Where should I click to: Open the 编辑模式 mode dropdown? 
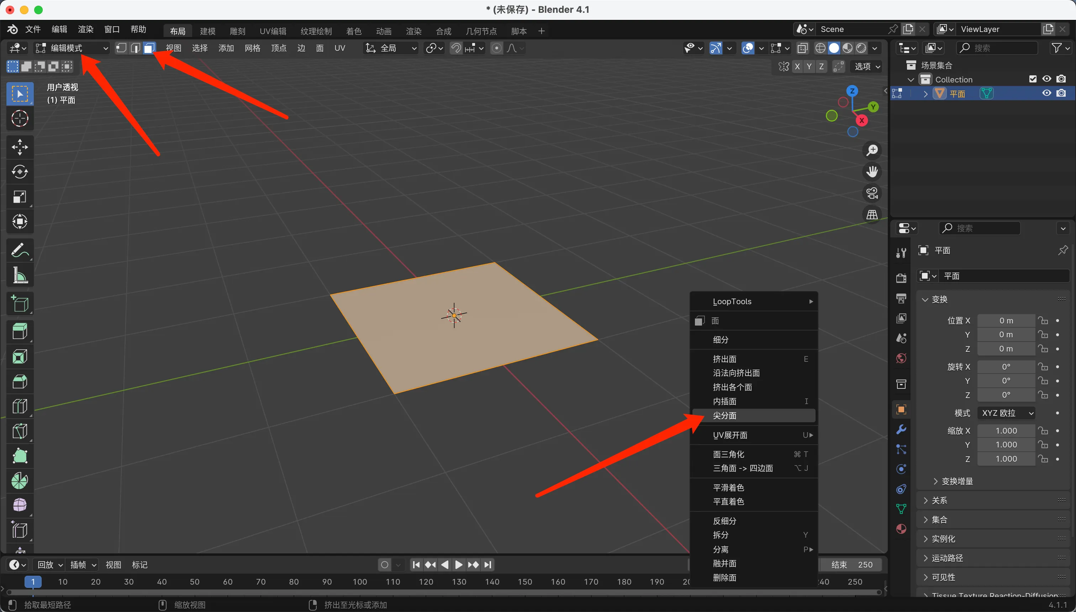[72, 48]
